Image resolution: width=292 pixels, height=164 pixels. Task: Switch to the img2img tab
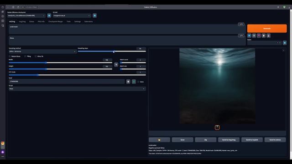(22, 21)
